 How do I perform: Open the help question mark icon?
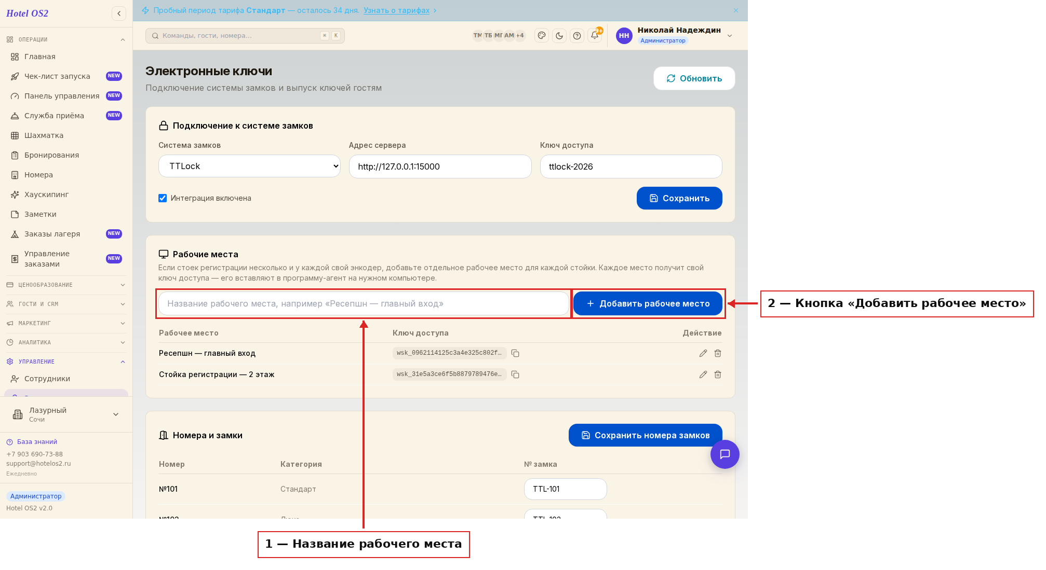click(577, 36)
